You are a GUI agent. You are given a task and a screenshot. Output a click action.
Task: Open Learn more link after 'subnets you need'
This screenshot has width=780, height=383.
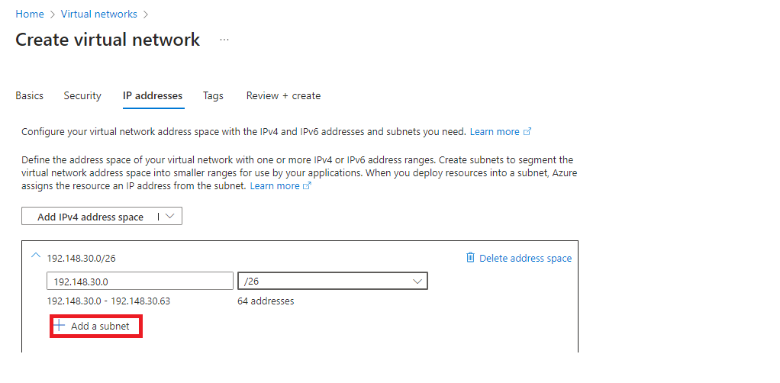pos(495,132)
